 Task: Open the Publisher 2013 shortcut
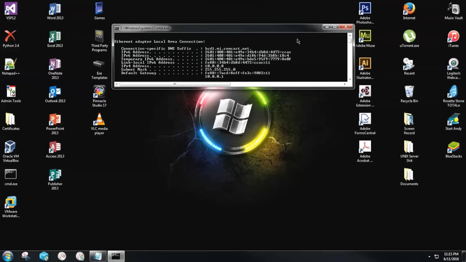coord(55,179)
